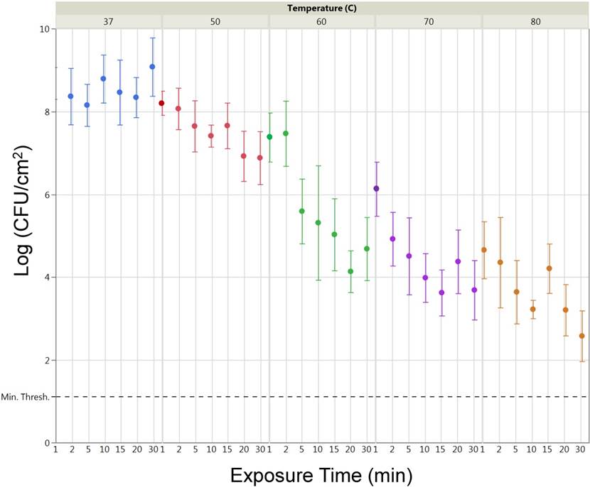Viewport: 590px width, 487px height.
Task: Click the "Exposure Time (min)" axis title
Action: [321, 475]
